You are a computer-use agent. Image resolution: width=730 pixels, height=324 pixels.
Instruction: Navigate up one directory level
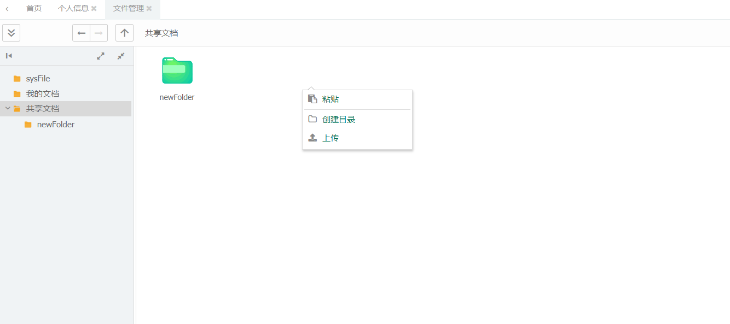[x=124, y=33]
